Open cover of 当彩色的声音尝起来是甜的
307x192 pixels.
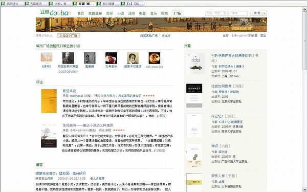tap(195, 63)
